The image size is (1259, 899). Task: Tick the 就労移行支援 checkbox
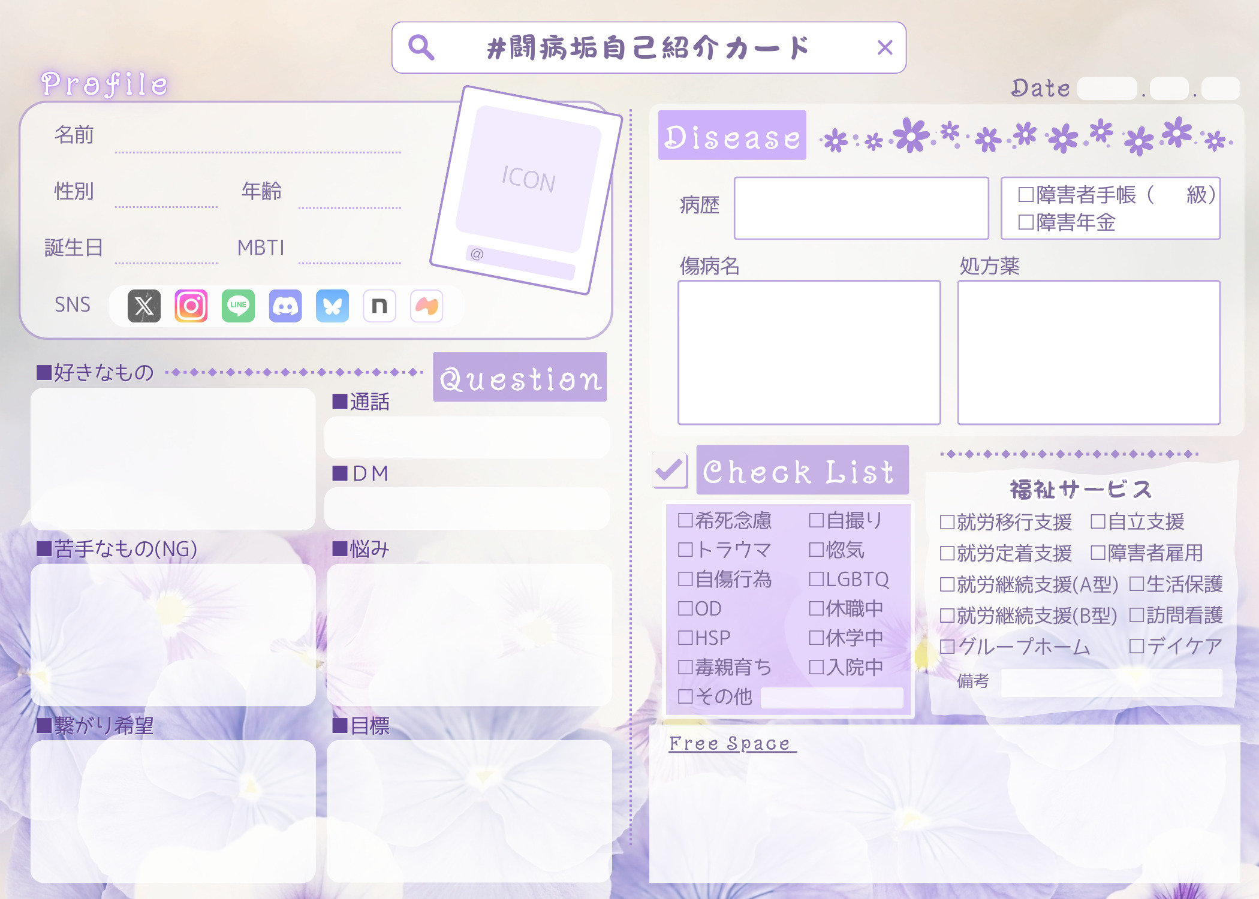947,523
